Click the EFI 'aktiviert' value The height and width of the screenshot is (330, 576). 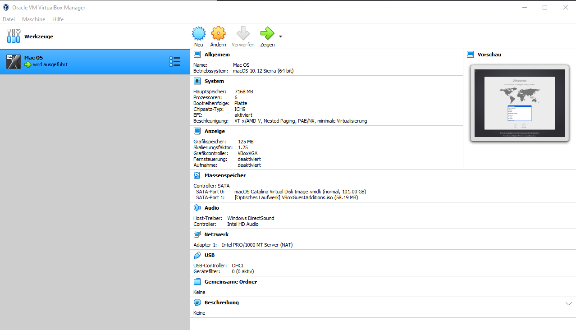point(243,115)
